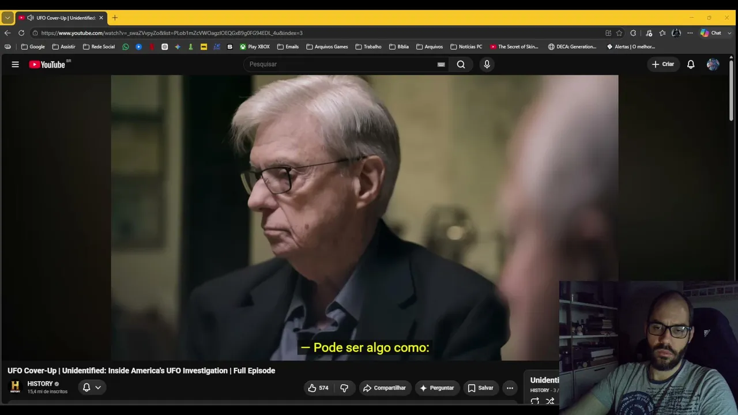
Task: Reload the page
Action: tap(21, 33)
